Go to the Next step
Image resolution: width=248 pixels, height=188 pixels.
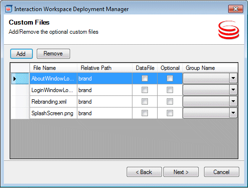(181, 172)
